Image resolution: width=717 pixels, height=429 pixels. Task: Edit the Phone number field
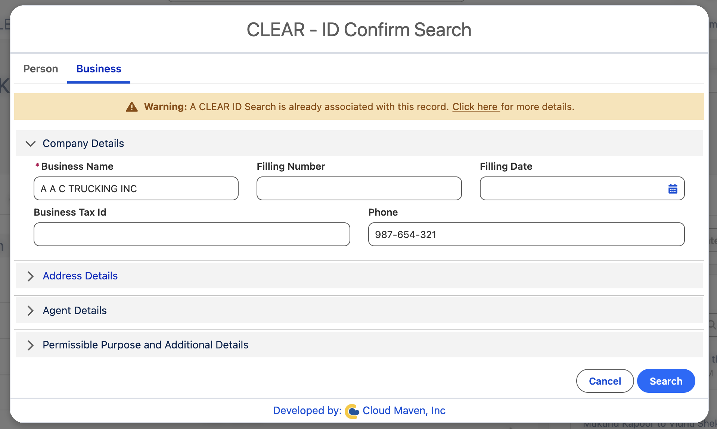click(526, 234)
